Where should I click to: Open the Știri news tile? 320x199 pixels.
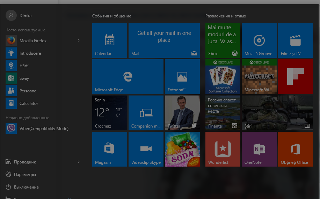click(277, 113)
